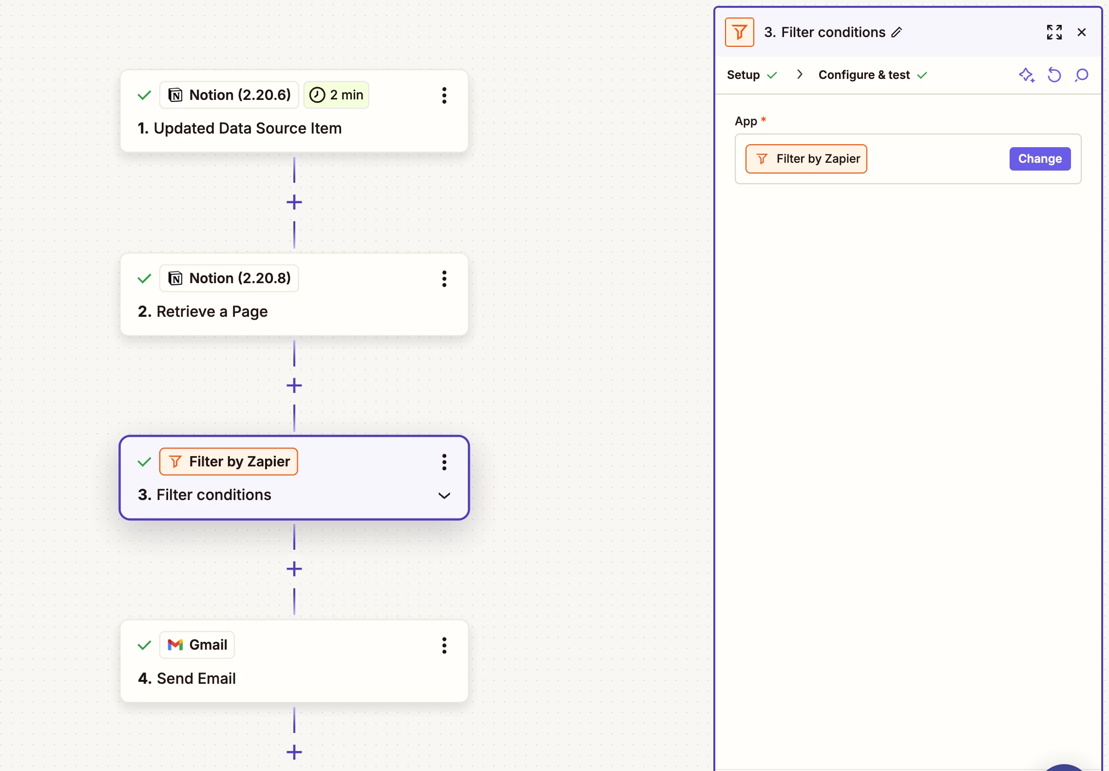Expand the Filter conditions step chevron
This screenshot has height=771, width=1109.
pyautogui.click(x=444, y=496)
